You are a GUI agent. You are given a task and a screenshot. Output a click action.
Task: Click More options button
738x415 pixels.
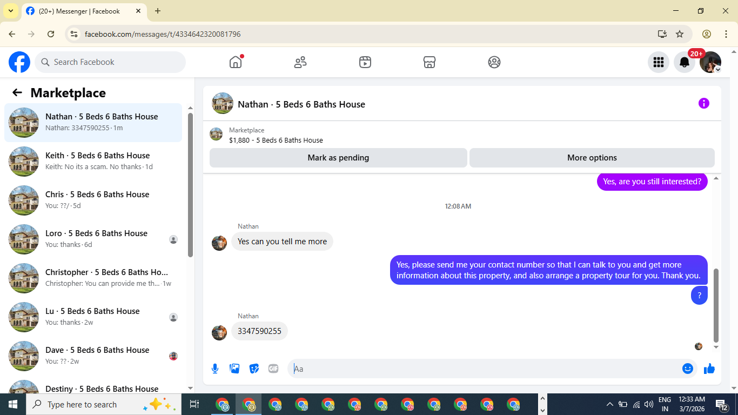coord(592,158)
